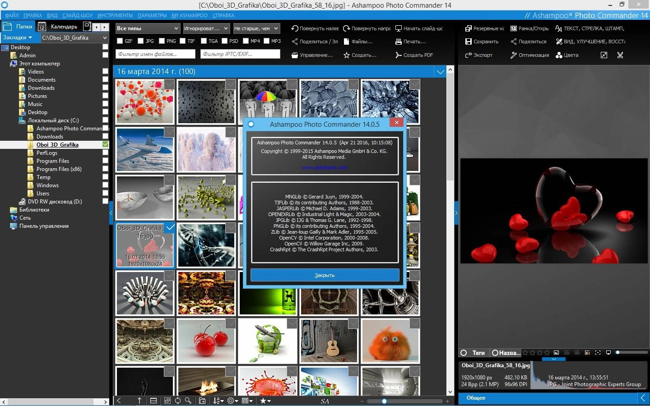
Task: Go back with the left arrow in bottom toolbar
Action: tap(119, 401)
